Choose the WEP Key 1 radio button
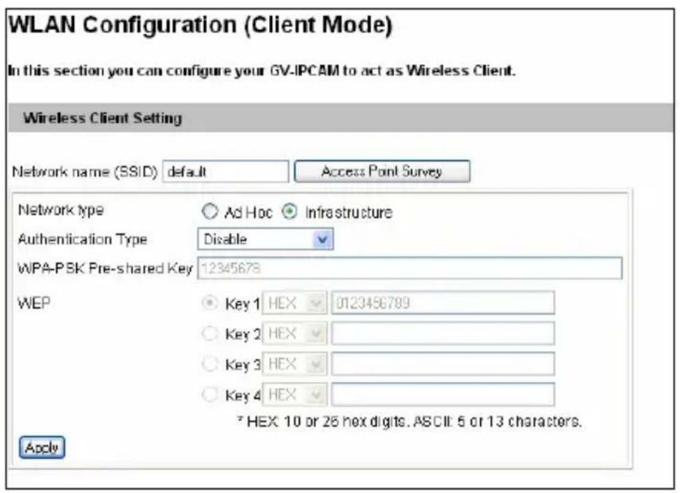 210,303
